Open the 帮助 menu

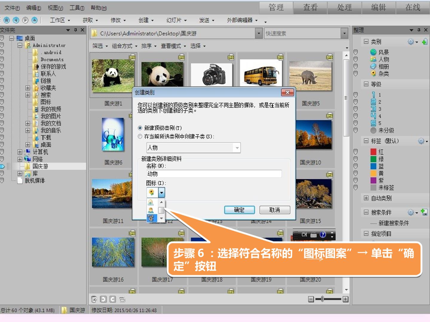(x=99, y=8)
